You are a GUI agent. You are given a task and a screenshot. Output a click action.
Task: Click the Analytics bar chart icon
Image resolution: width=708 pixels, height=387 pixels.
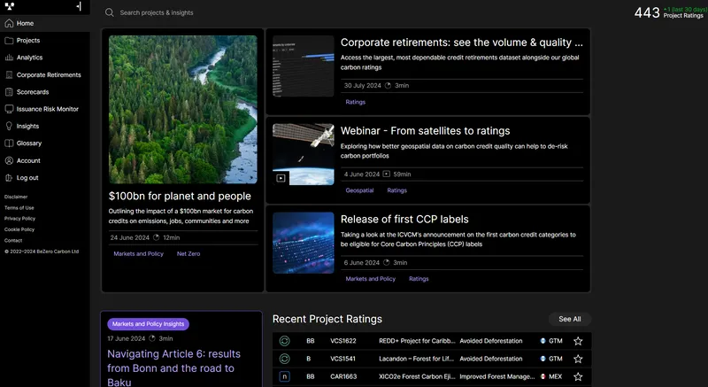pos(9,58)
